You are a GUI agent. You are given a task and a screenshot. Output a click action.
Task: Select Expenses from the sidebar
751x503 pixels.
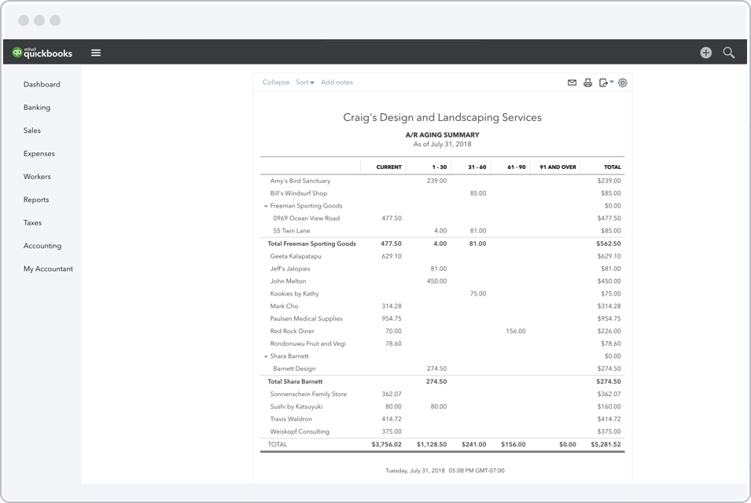point(39,154)
